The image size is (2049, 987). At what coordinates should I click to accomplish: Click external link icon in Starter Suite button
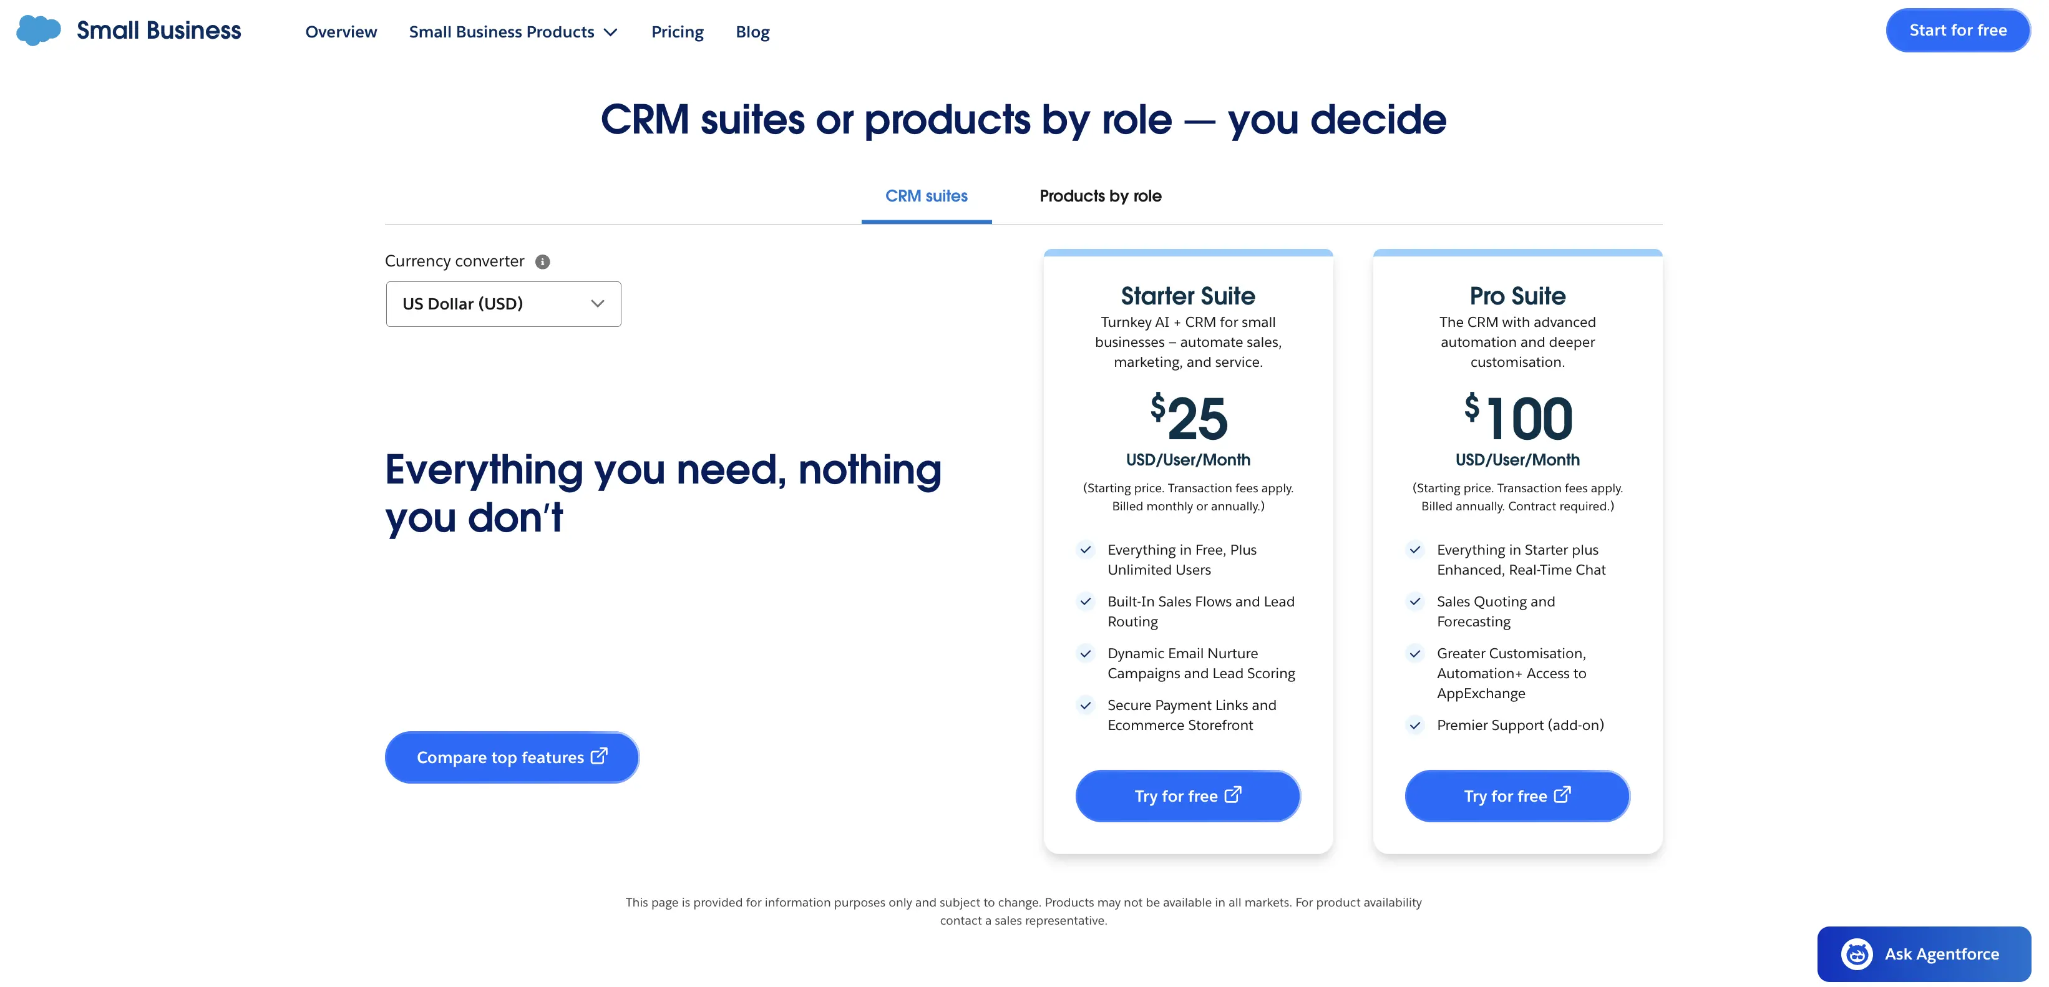point(1233,795)
